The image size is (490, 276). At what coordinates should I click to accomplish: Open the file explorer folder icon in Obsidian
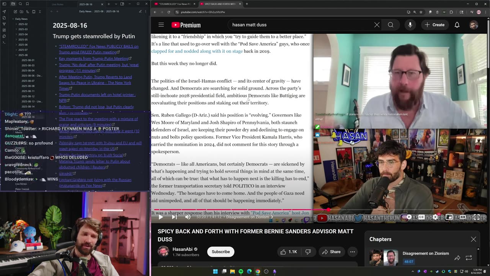tap(13, 4)
